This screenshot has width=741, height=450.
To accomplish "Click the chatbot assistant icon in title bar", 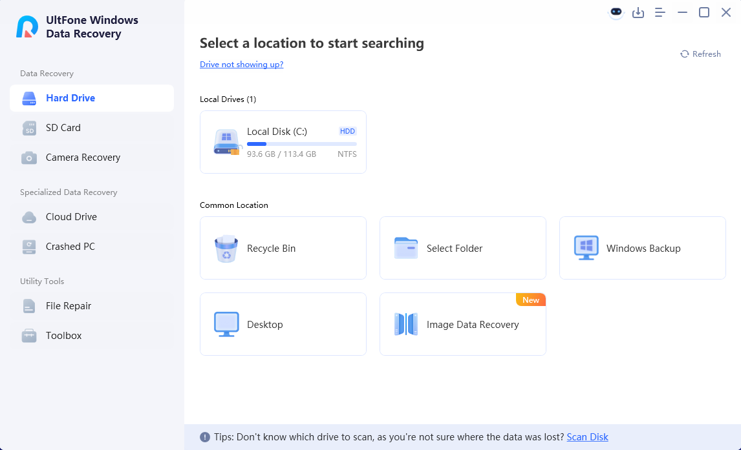I will [x=616, y=12].
